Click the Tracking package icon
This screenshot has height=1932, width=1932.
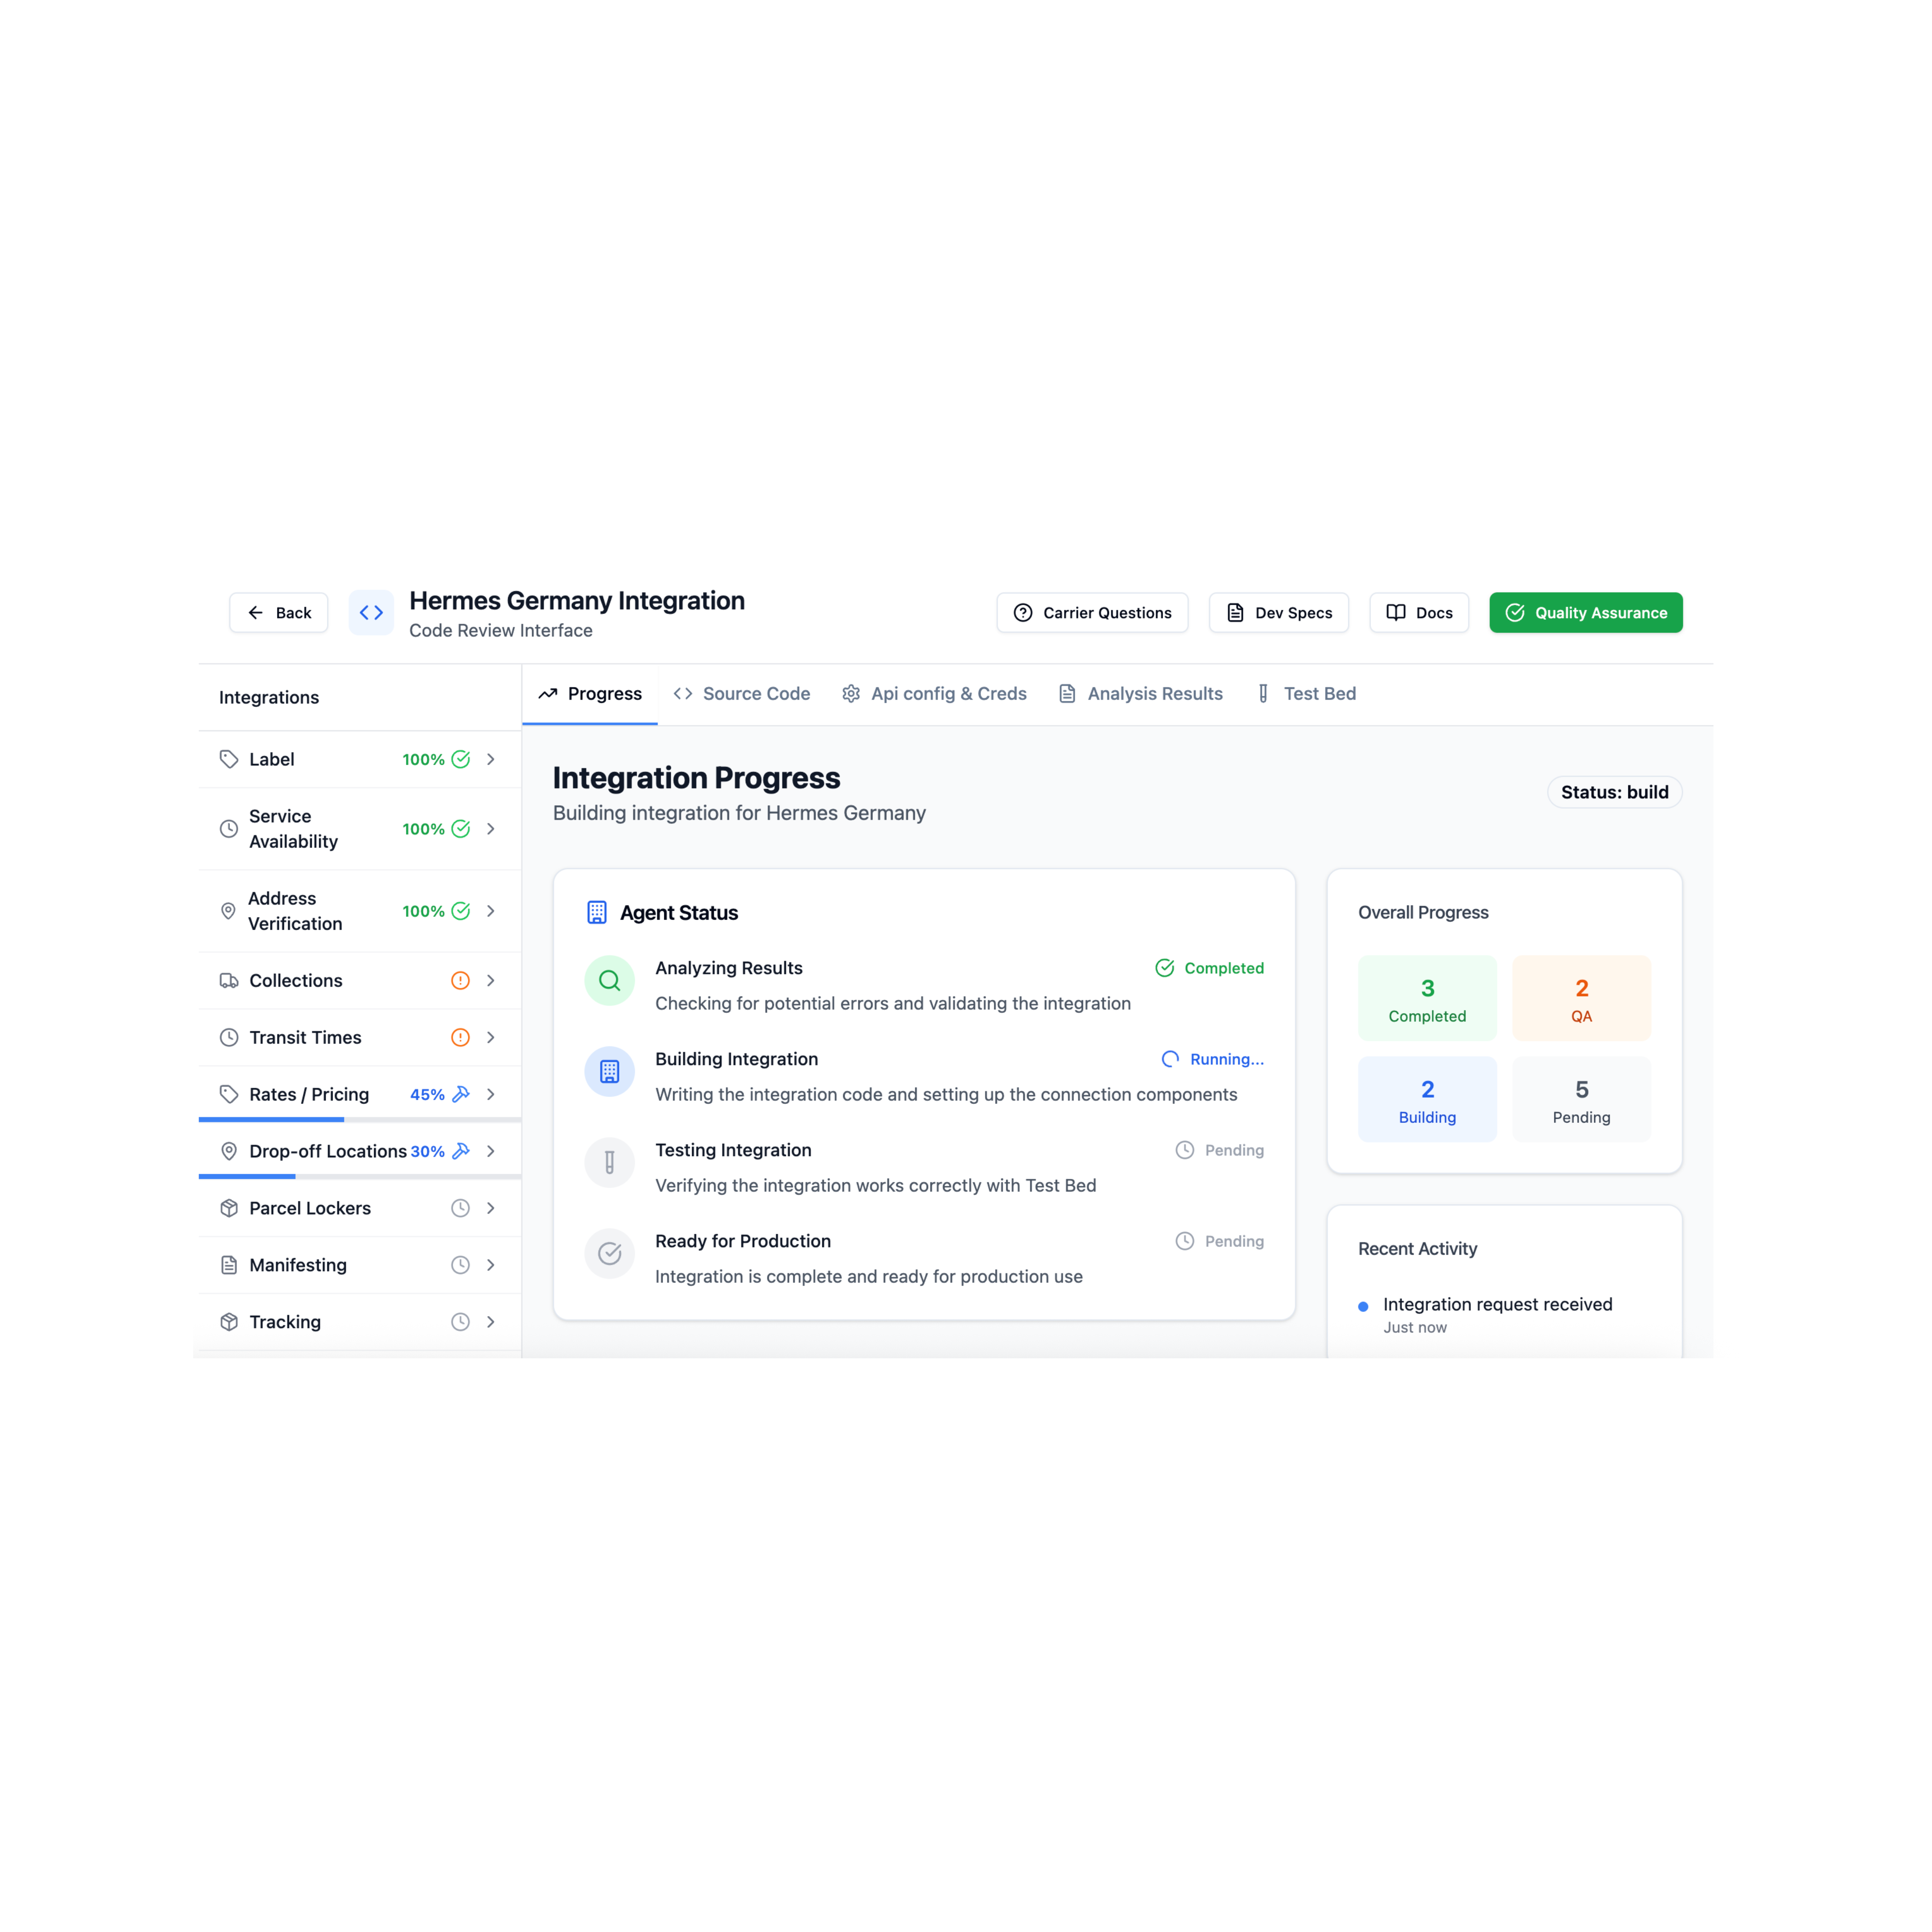229,1322
